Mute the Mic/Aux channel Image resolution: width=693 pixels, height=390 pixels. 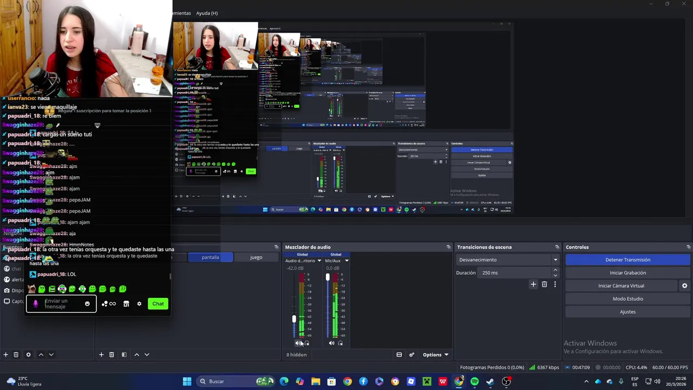coord(331,343)
